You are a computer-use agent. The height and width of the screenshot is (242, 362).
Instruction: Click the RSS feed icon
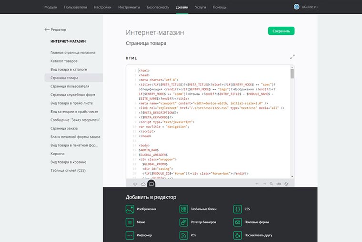pos(183,235)
